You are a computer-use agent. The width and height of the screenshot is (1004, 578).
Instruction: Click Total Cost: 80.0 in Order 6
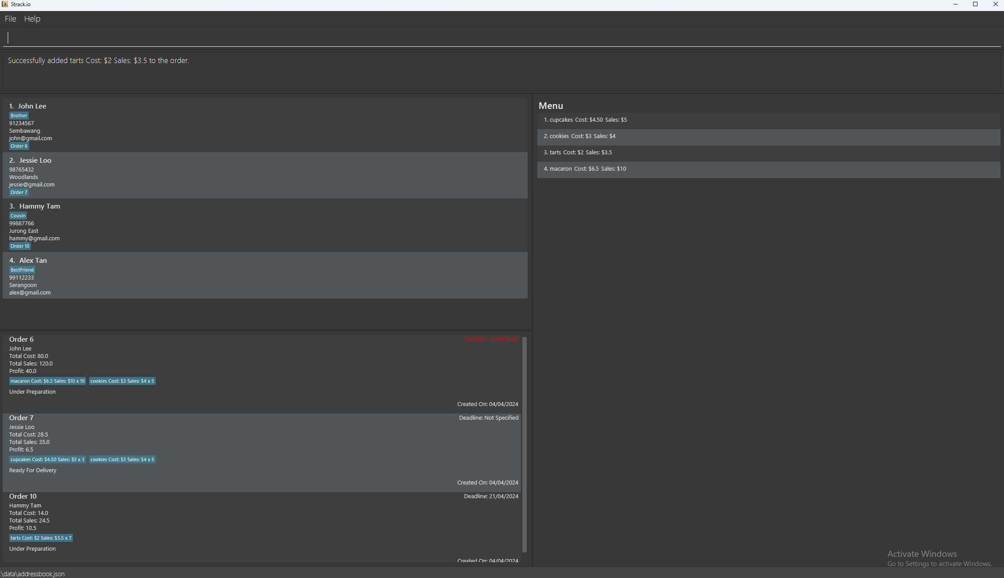pyautogui.click(x=29, y=356)
